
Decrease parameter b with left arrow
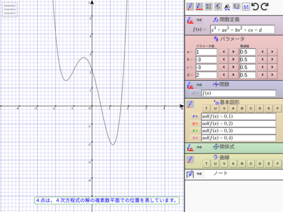pos(223,60)
